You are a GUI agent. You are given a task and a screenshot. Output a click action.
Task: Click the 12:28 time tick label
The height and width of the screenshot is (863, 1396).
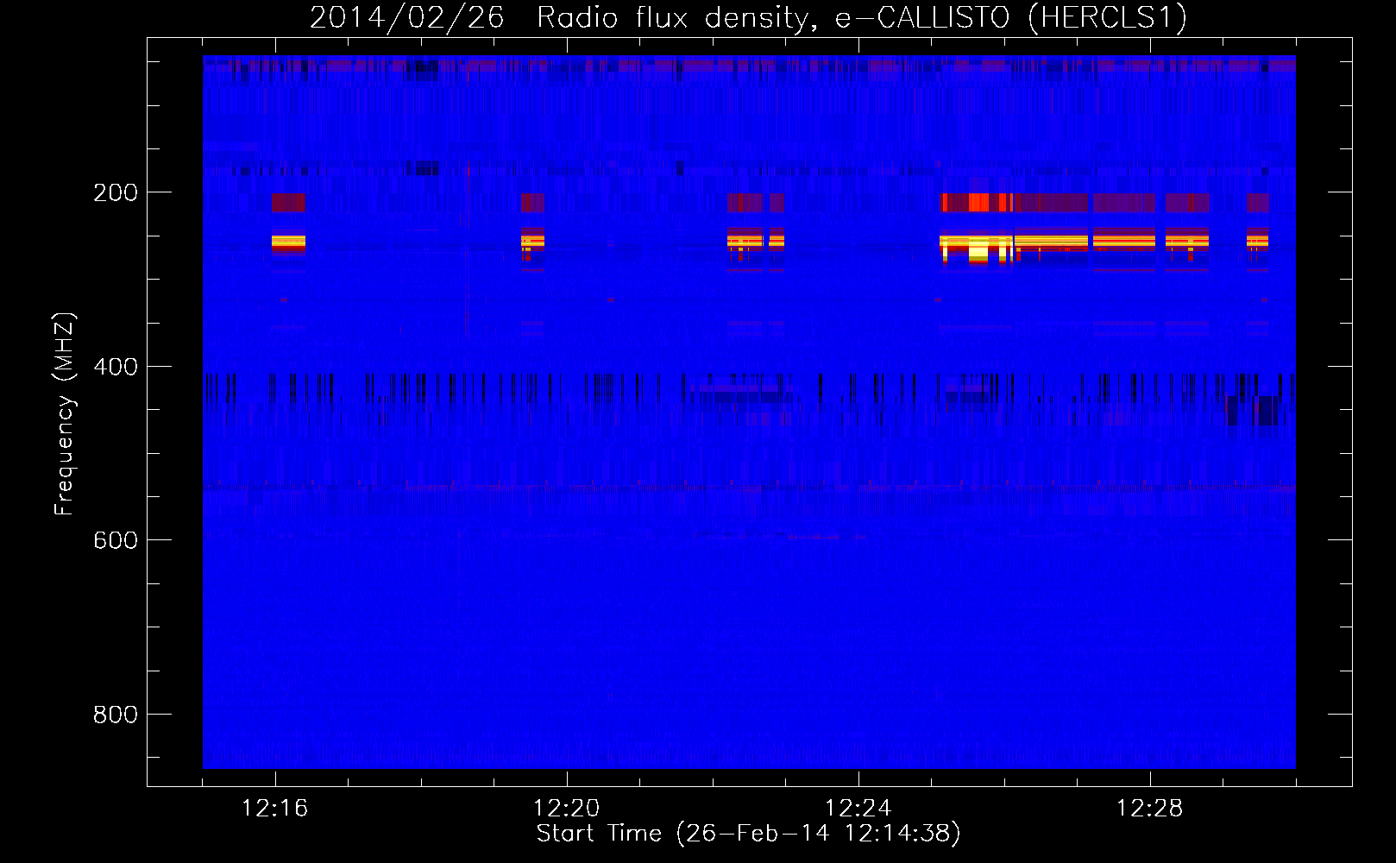coord(1150,809)
